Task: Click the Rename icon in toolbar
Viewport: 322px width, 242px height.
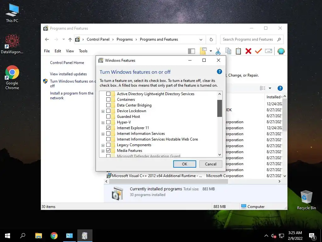Action: pyautogui.click(x=269, y=51)
